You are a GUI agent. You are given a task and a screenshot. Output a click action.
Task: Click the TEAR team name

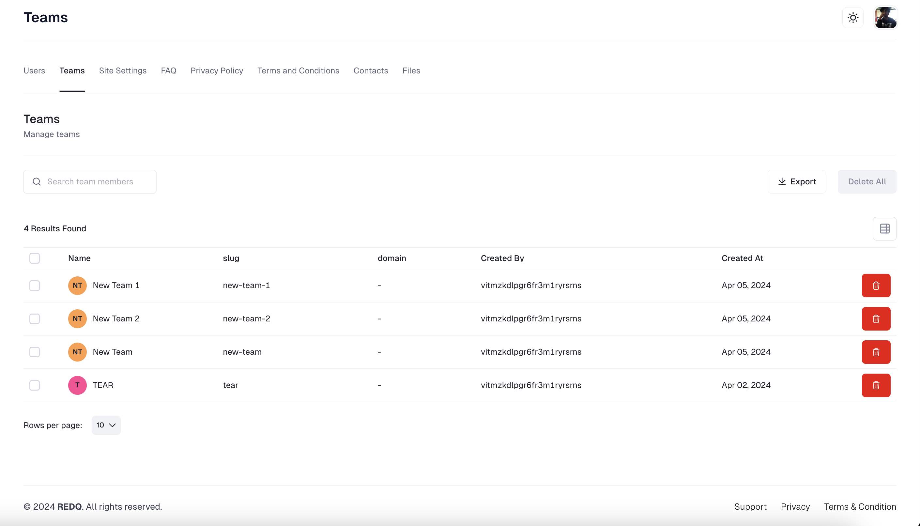[103, 385]
